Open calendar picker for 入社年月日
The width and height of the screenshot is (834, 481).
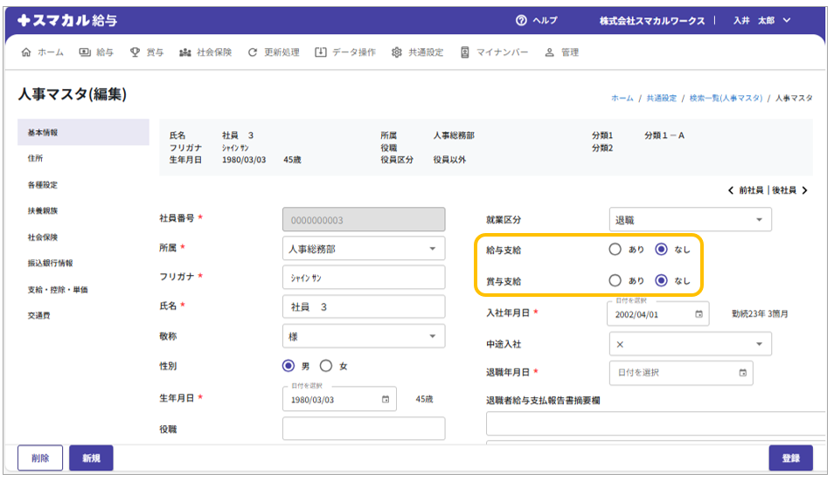click(x=699, y=314)
